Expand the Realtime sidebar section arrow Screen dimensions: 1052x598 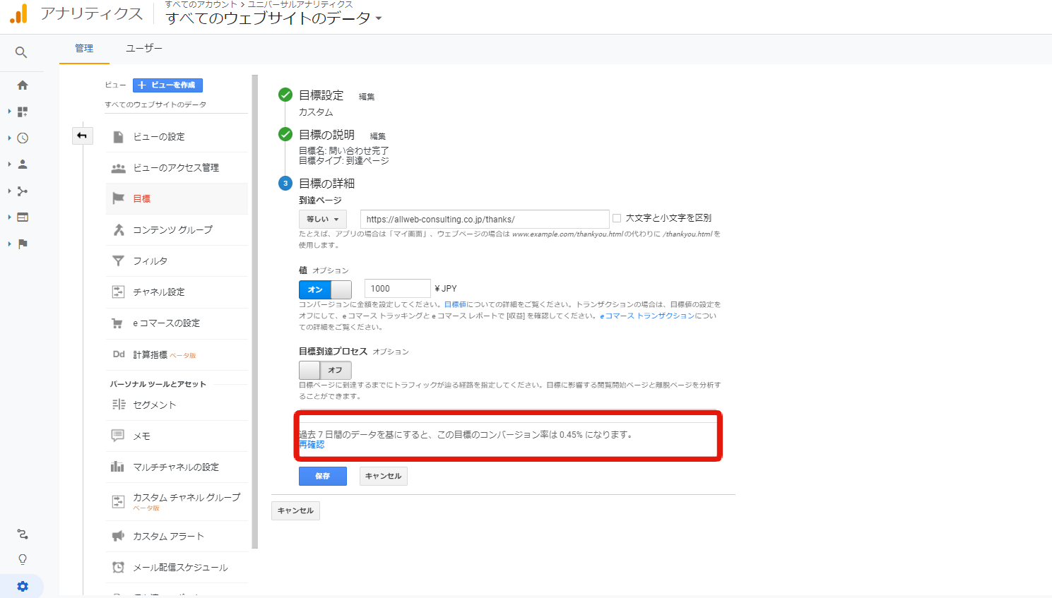9,138
